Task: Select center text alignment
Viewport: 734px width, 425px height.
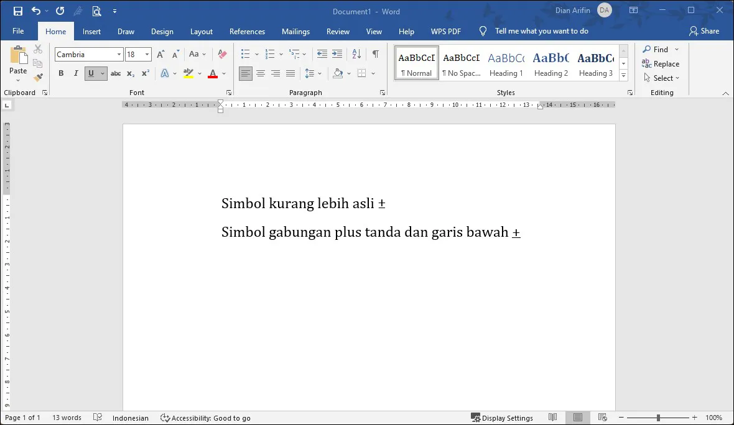Action: pos(261,73)
